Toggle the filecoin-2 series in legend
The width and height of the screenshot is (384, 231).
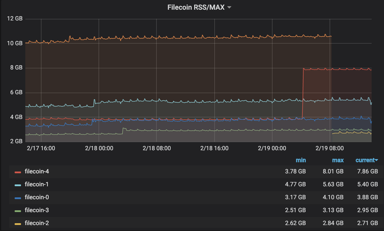pyautogui.click(x=37, y=223)
